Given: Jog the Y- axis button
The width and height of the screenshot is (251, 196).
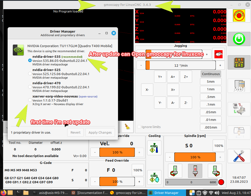Looking at the screenshot, I should (160, 103).
